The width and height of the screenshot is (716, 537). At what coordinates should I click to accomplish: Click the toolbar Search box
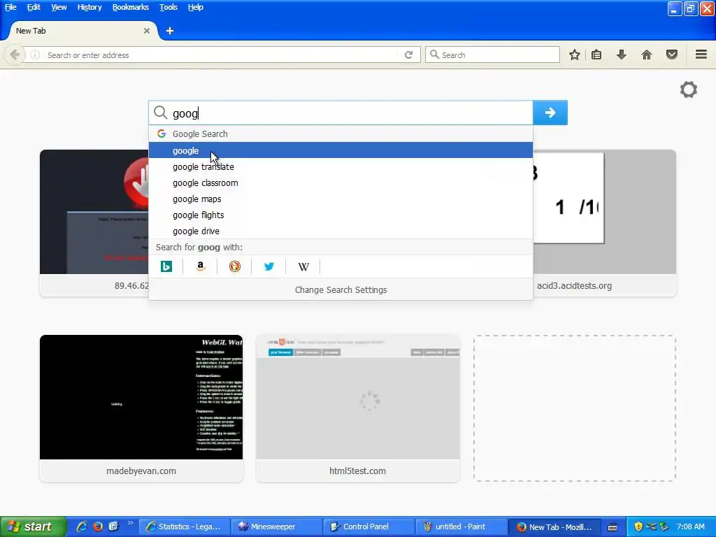[x=492, y=55]
